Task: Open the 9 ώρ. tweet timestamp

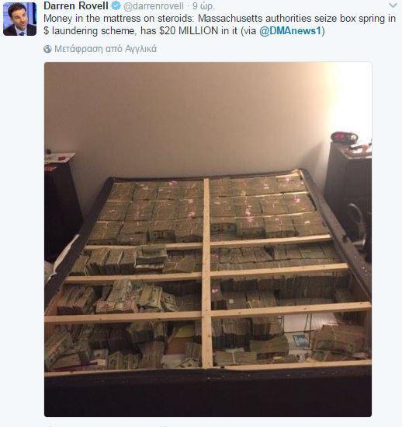Action: [x=203, y=6]
